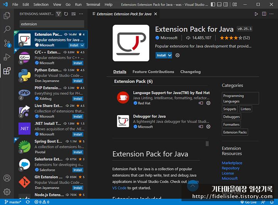
Task: Open the Accounts menu icon
Action: click(x=7, y=178)
